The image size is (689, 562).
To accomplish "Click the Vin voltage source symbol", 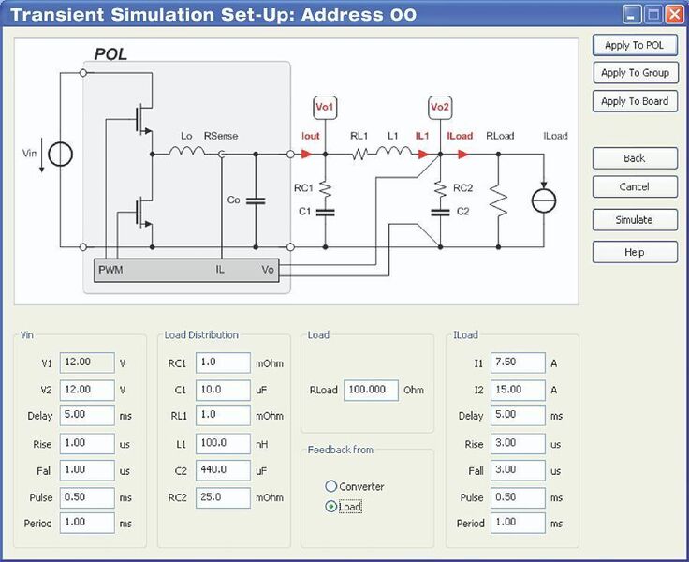I will 60,155.
